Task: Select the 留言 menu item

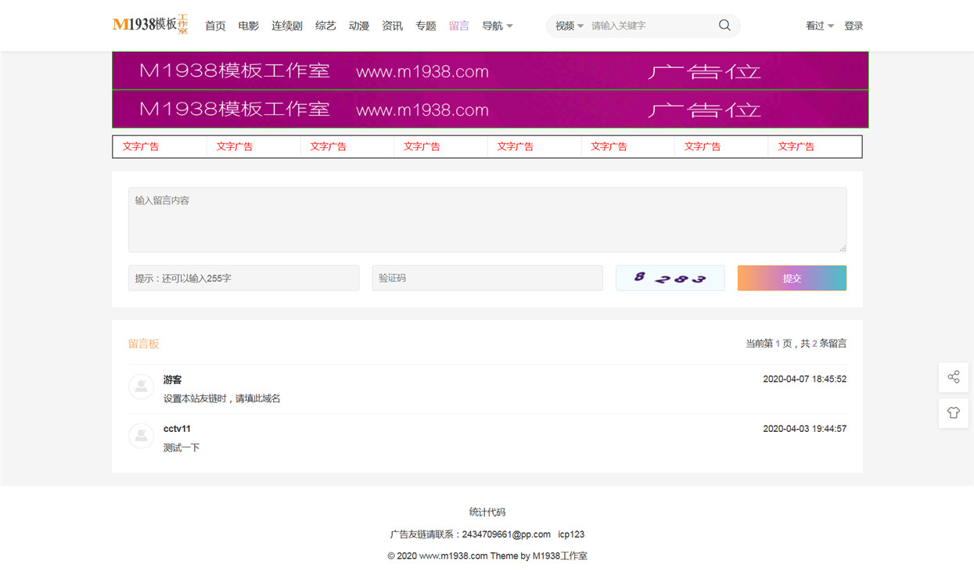Action: [x=459, y=26]
